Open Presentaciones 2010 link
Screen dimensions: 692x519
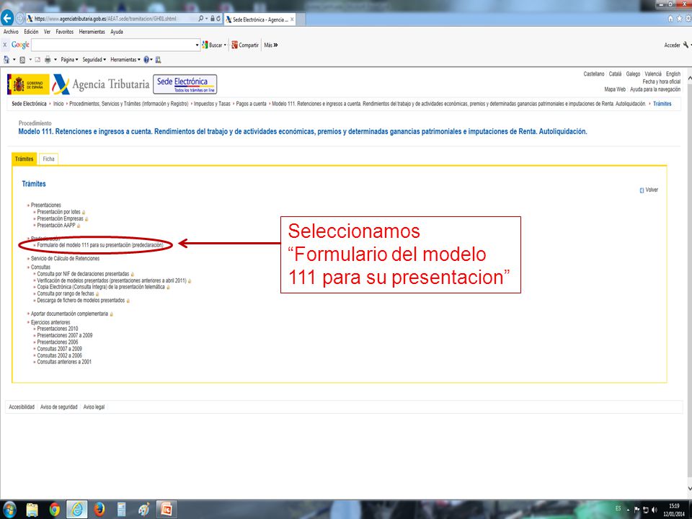pos(58,329)
